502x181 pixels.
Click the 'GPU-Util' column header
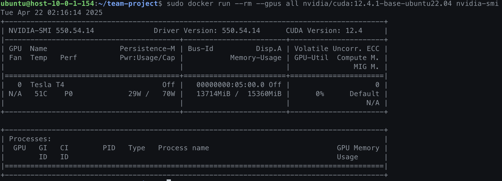pyautogui.click(x=311, y=58)
